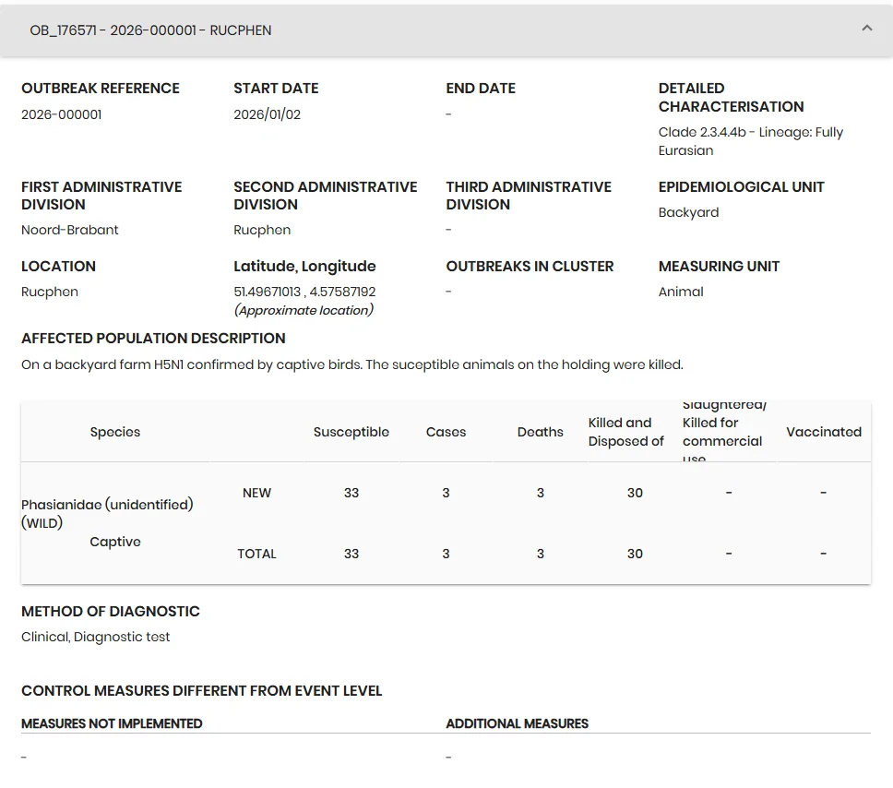Screen dimensions: 893x788
Task: Click the Deaths column header
Action: click(540, 432)
